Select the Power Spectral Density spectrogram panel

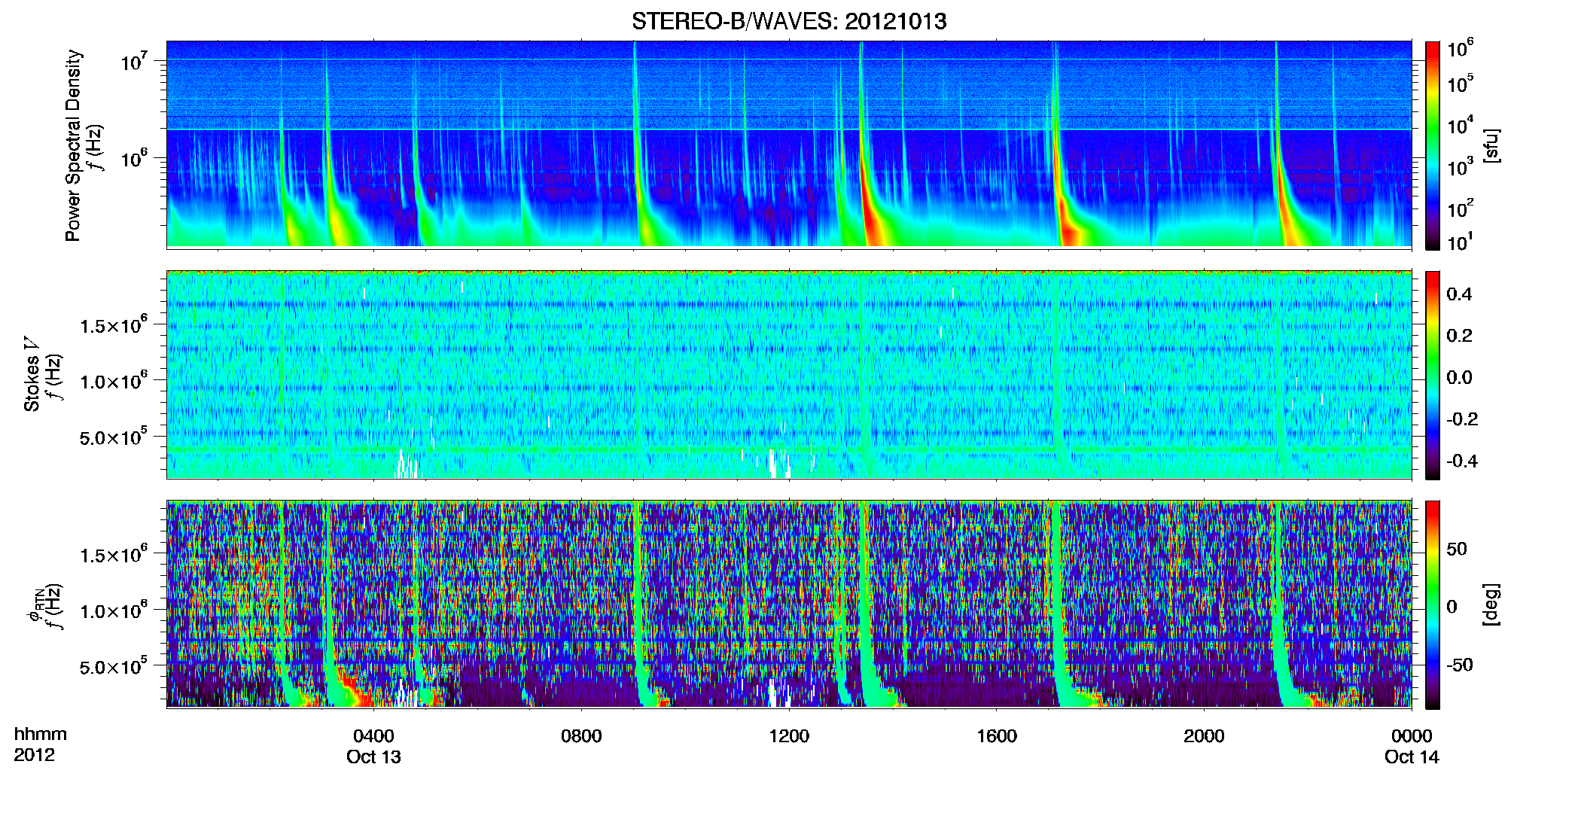point(789,145)
